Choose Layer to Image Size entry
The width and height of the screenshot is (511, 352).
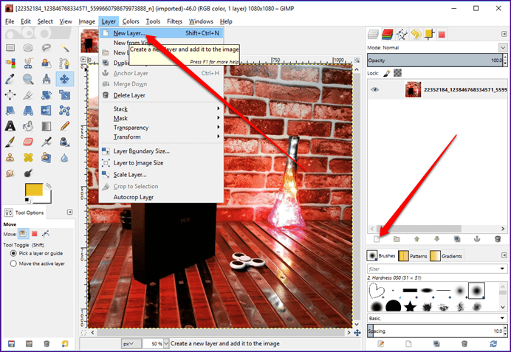(161, 163)
